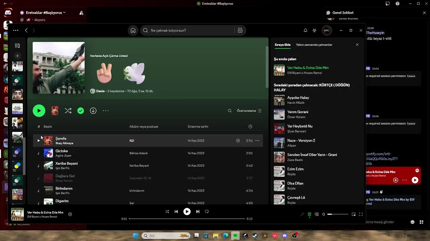Open Steam from the taskbar

[255, 236]
